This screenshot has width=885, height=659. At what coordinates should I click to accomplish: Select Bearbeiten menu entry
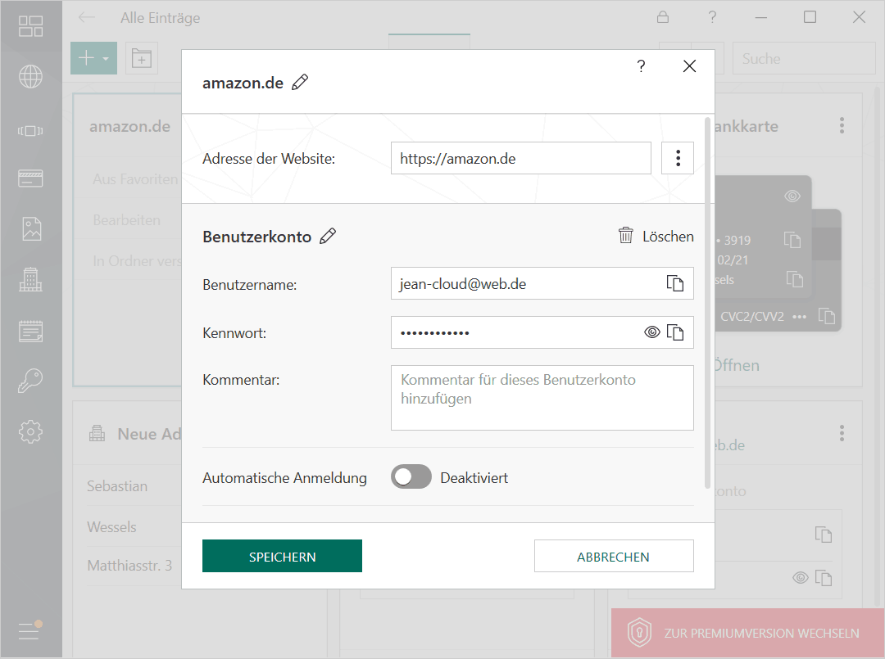(127, 220)
